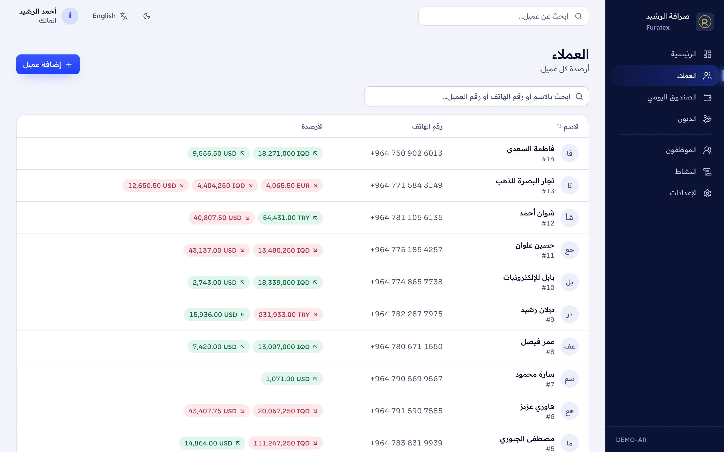The image size is (724, 452).
Task: Click the 1,071.00 USD balance badge
Action: point(292,379)
